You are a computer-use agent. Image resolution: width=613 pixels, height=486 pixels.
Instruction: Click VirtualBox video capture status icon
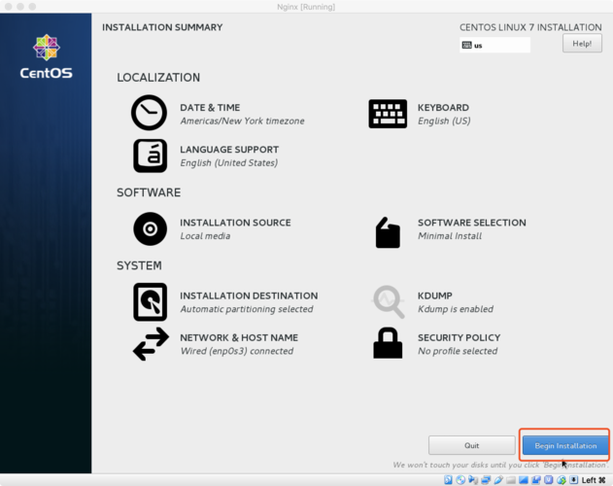coord(536,480)
